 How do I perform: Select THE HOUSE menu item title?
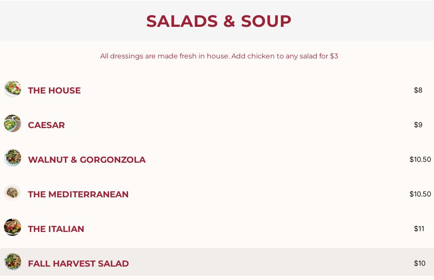[54, 90]
